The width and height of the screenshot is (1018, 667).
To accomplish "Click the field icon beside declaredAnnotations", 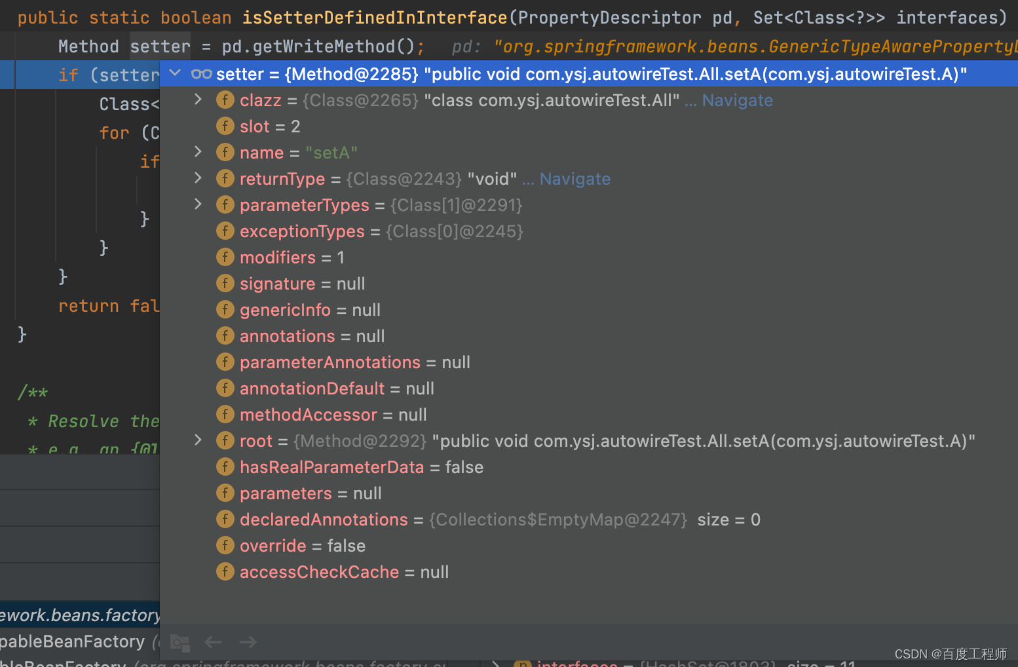I will click(225, 520).
